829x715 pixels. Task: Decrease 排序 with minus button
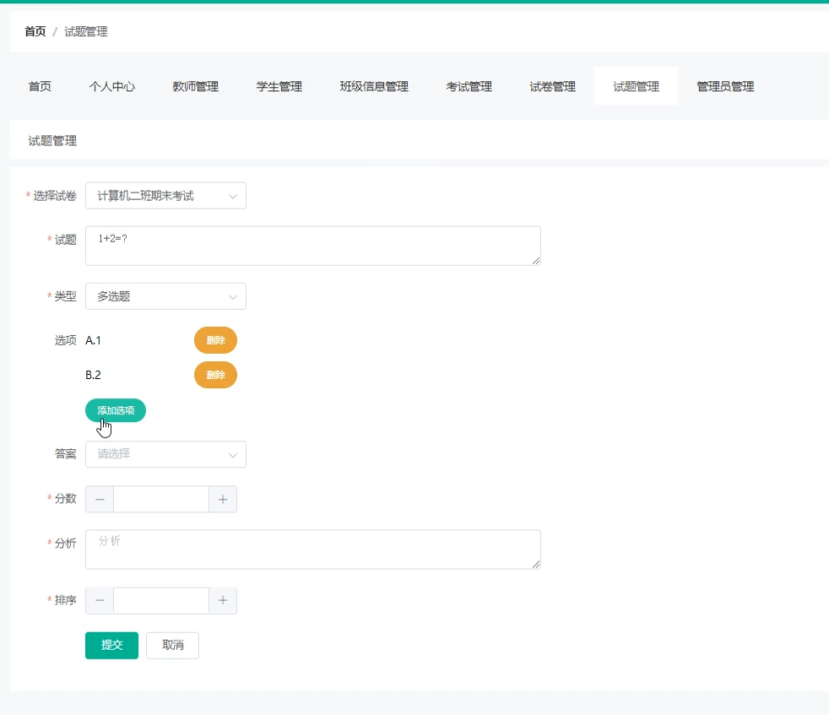coord(100,600)
